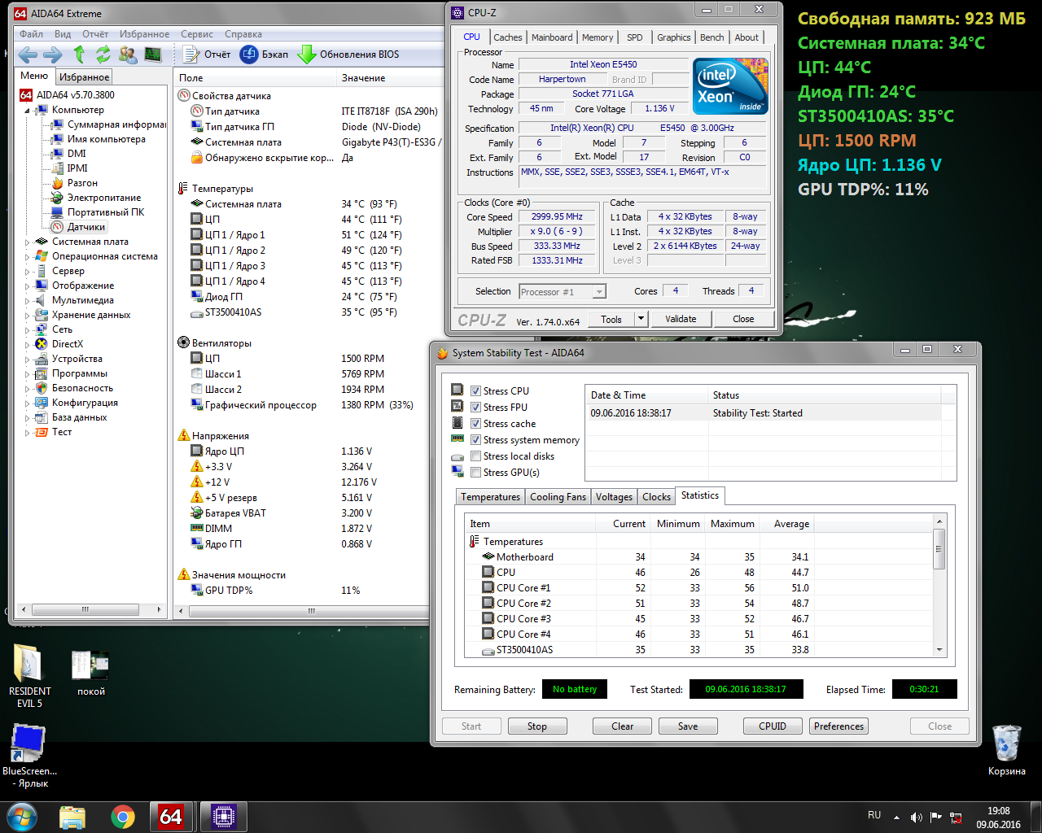This screenshot has width=1042, height=833.
Task: Click the two-people icon in AIDA64 toolbar
Action: pyautogui.click(x=128, y=55)
